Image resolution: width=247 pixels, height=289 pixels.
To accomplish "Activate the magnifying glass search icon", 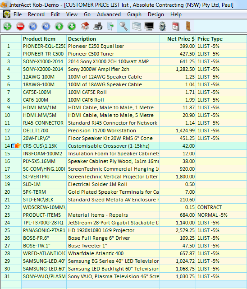I will coord(123,26).
